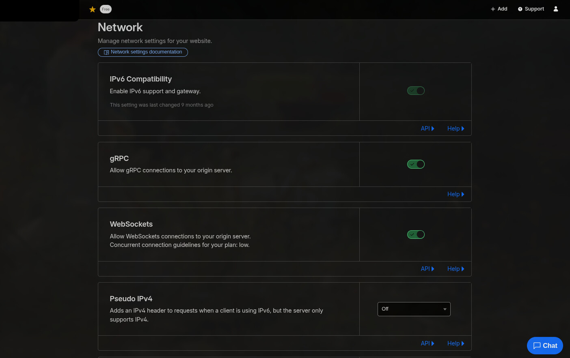Screen dimensions: 570x358
Task: Open the Chat support widget
Action: tap(545, 345)
